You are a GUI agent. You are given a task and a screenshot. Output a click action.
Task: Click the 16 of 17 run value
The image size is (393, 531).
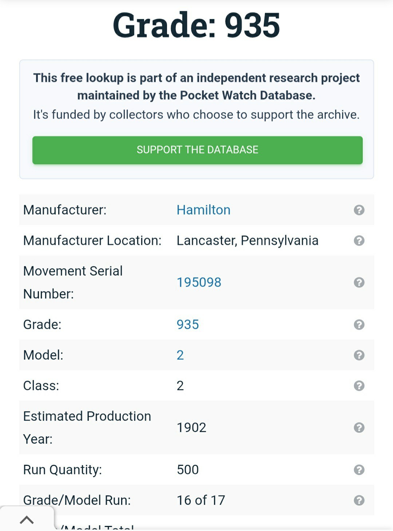[x=201, y=500]
